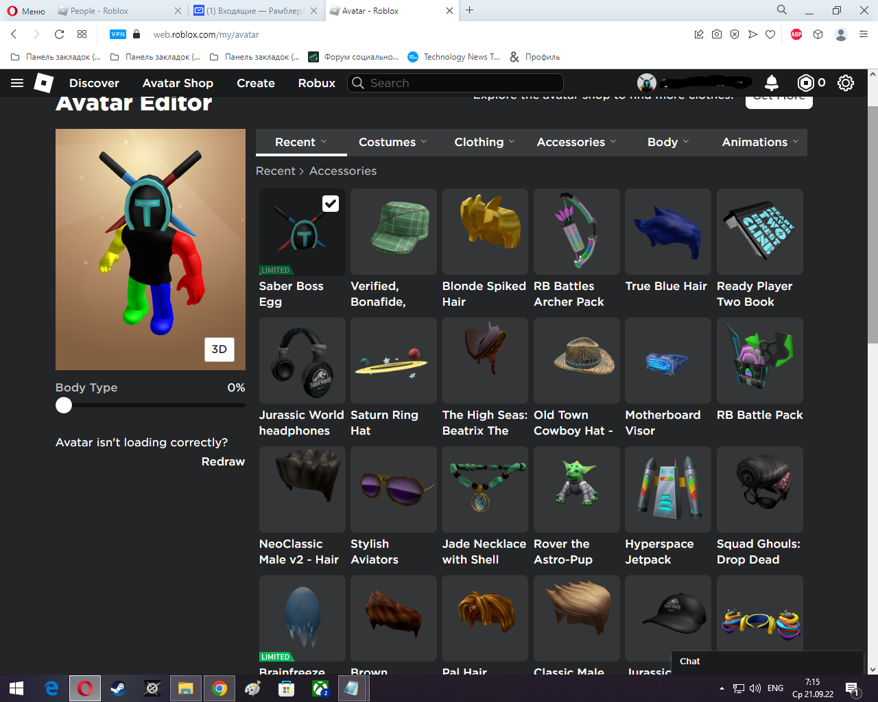Open Microsoft Edge from the taskbar
The image size is (878, 702).
pos(51,688)
